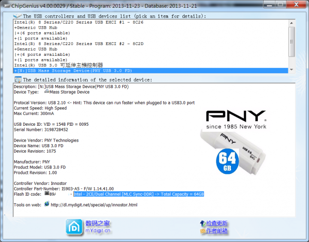Screen dimensions: 309x242
Task: Click the mass storage icon next to Device Type
Action: tap(47, 91)
